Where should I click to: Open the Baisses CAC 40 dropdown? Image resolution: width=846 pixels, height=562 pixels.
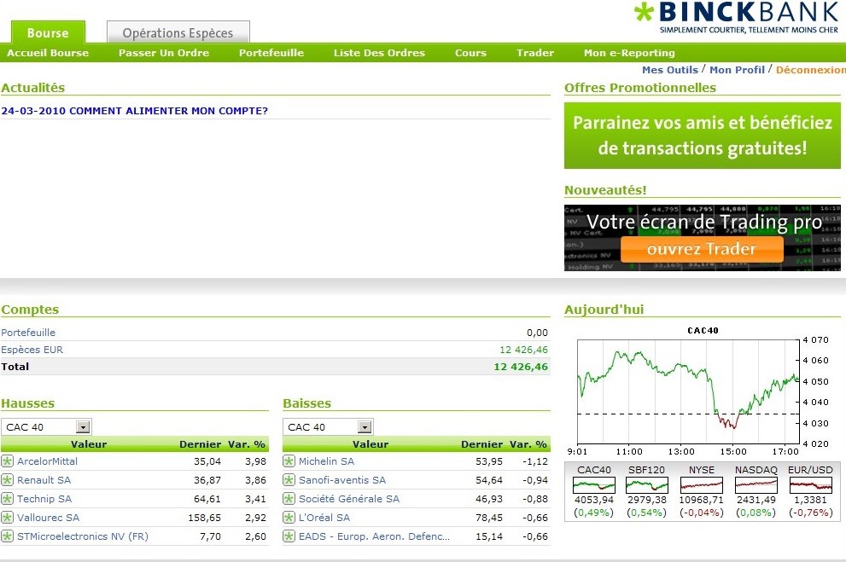328,427
